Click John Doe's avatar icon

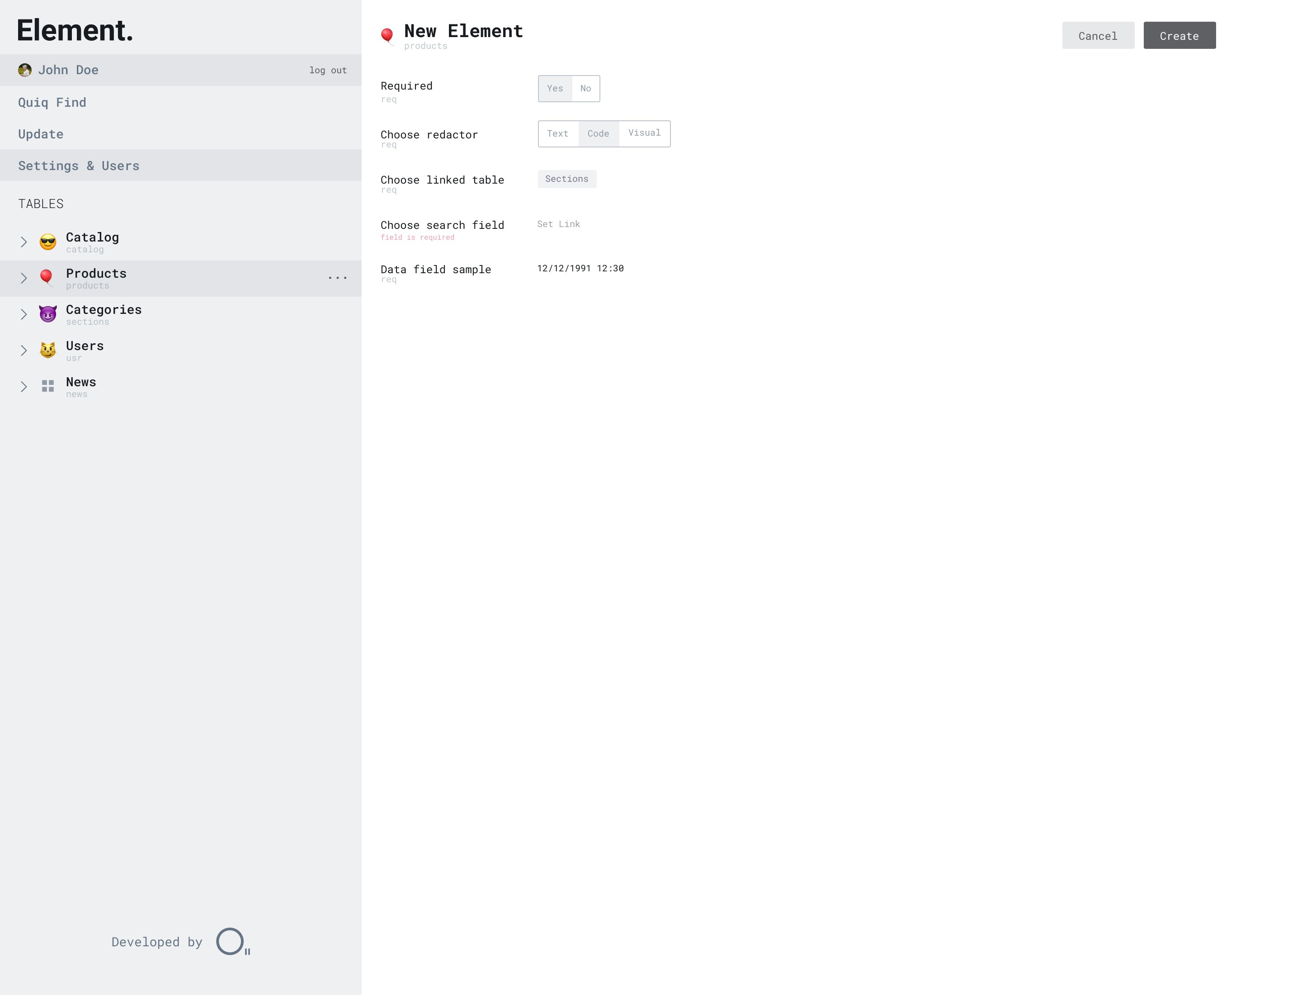(x=24, y=70)
